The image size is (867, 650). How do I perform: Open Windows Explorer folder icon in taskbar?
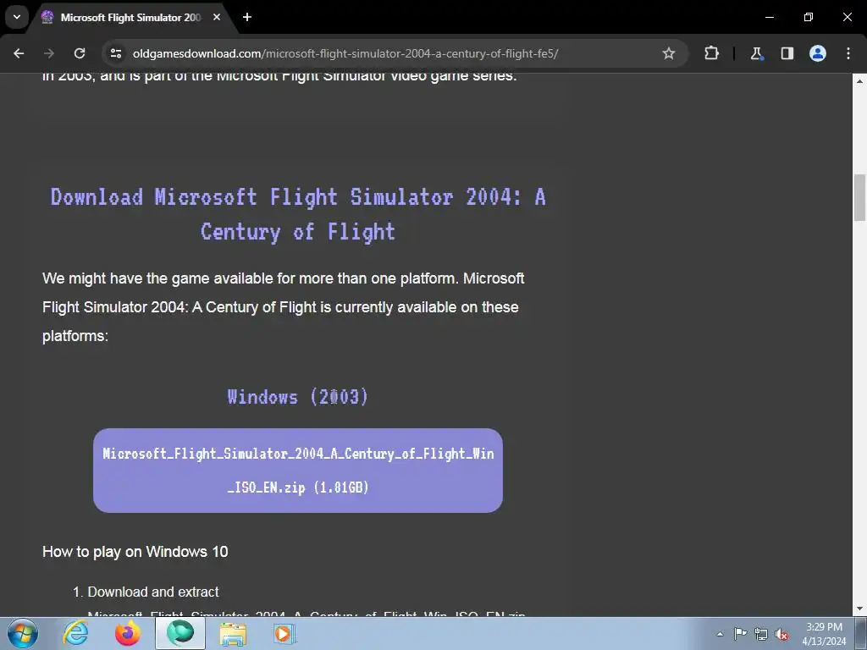tap(233, 633)
